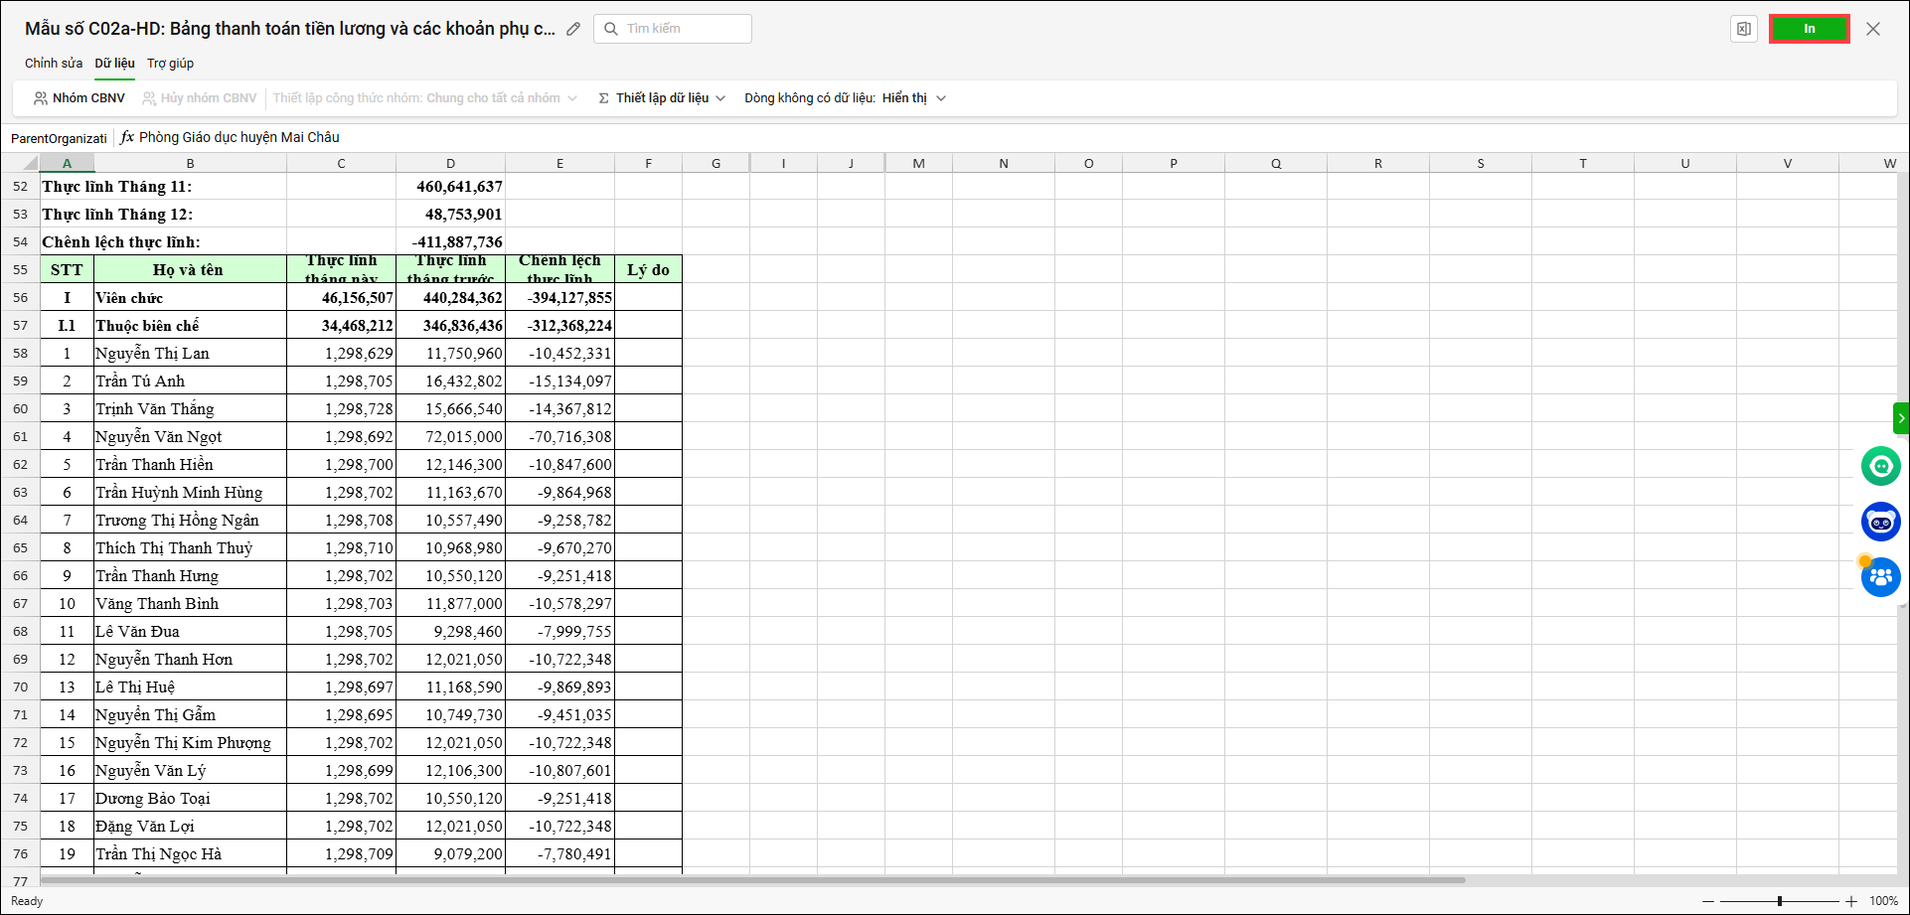
Task: Click the horizontal scrollbar
Action: click(x=752, y=880)
